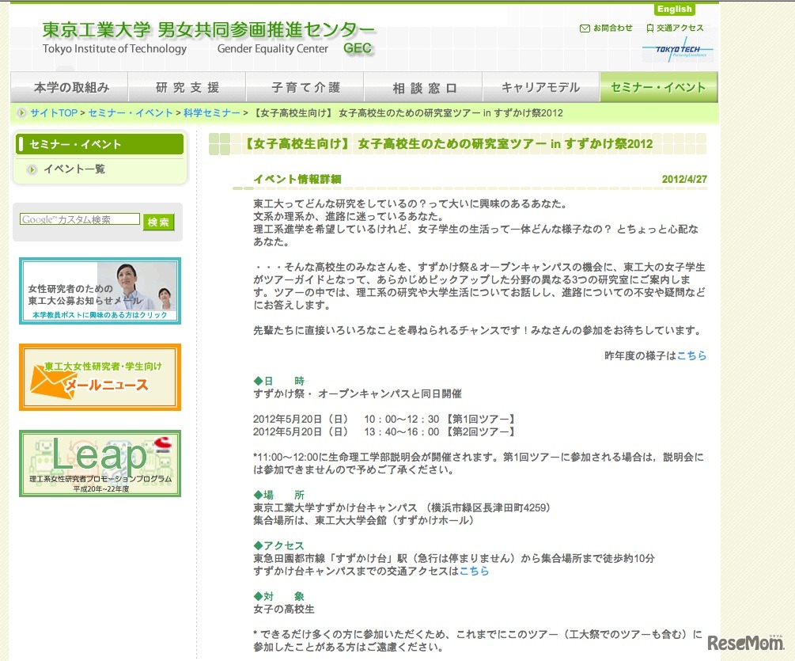Open last year's report via こちら link
795x661 pixels.
click(691, 355)
